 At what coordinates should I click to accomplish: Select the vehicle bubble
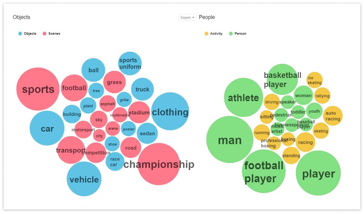click(84, 179)
